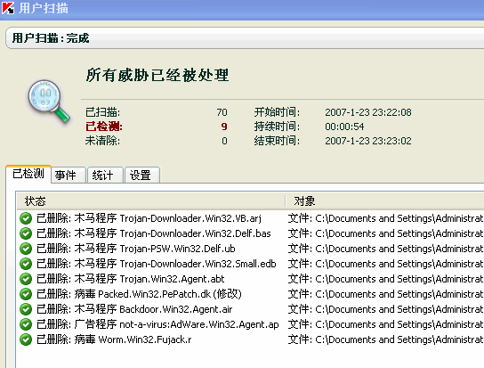This screenshot has width=484, height=368.
Task: Open the 统计 tab
Action: 105,175
